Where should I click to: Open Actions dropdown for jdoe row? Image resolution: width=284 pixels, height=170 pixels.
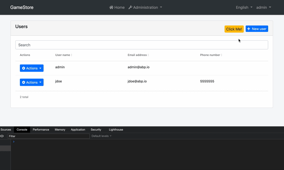pyautogui.click(x=32, y=83)
